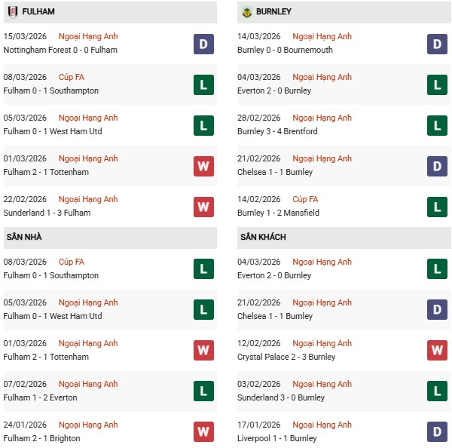
Task: Click the BURNLEY team header
Action: pos(273,12)
